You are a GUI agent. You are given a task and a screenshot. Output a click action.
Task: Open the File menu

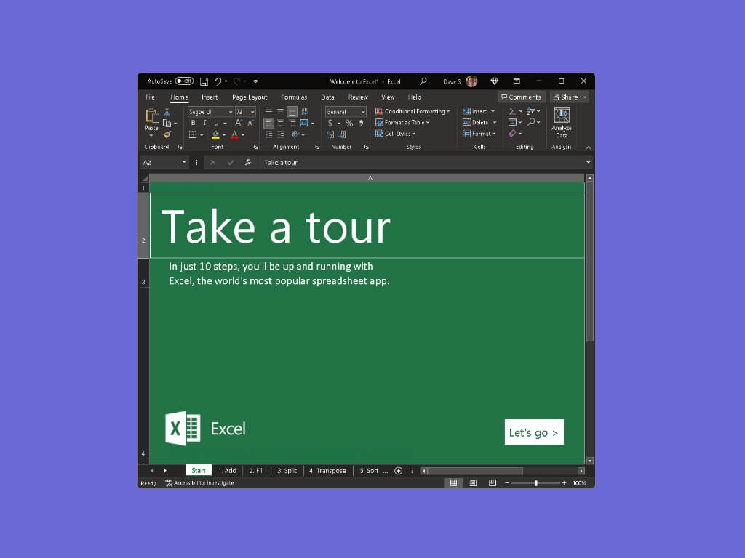[x=150, y=97]
